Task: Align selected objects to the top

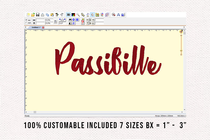Action: coord(88,23)
